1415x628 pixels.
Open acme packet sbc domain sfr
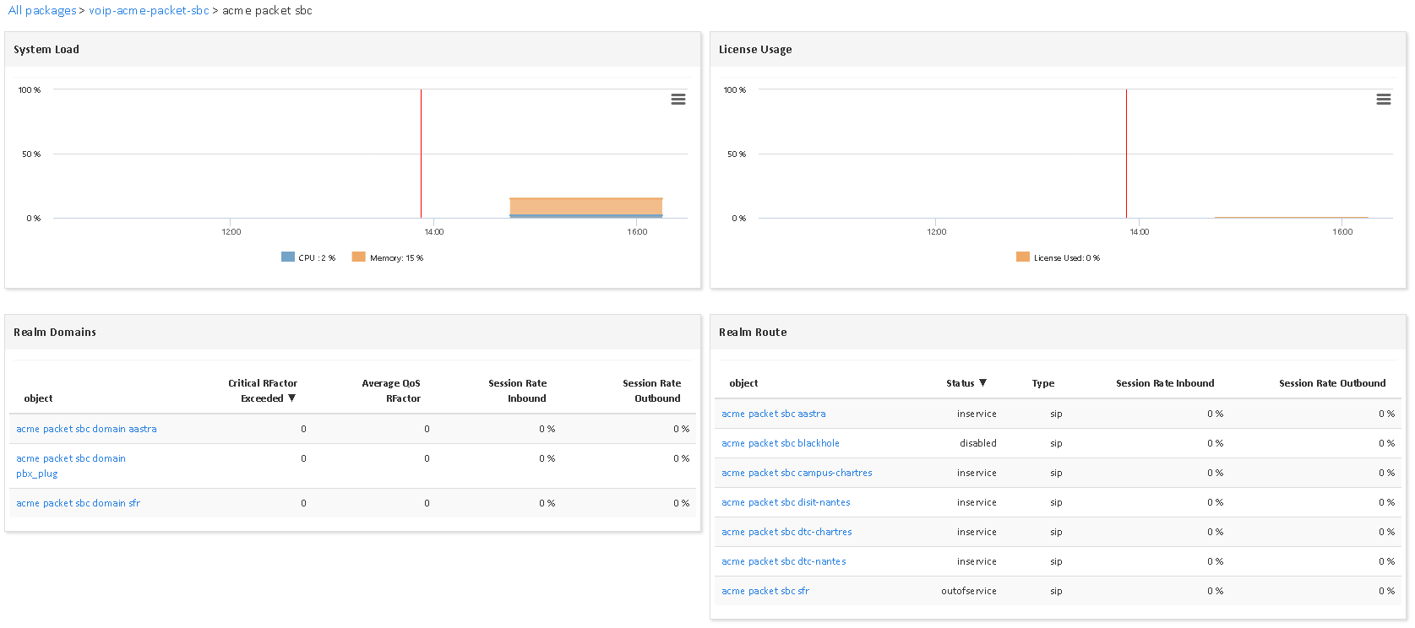tap(78, 503)
